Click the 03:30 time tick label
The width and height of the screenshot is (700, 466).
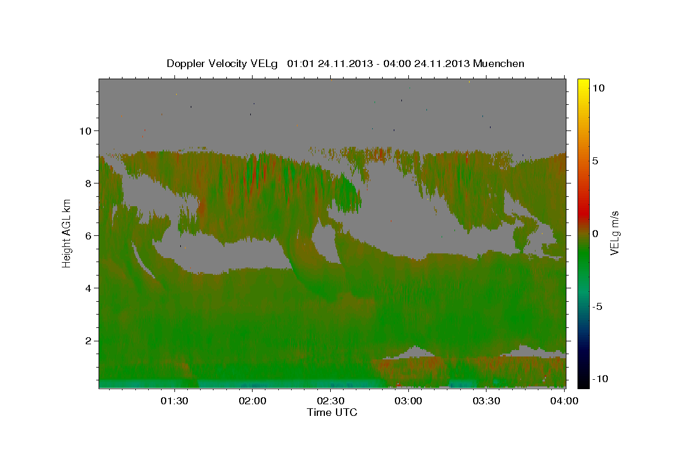[x=487, y=401]
